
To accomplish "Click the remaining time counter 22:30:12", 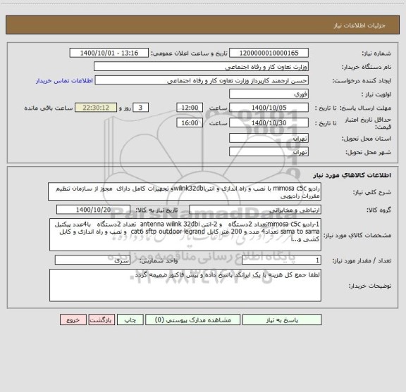I will pyautogui.click(x=96, y=108).
